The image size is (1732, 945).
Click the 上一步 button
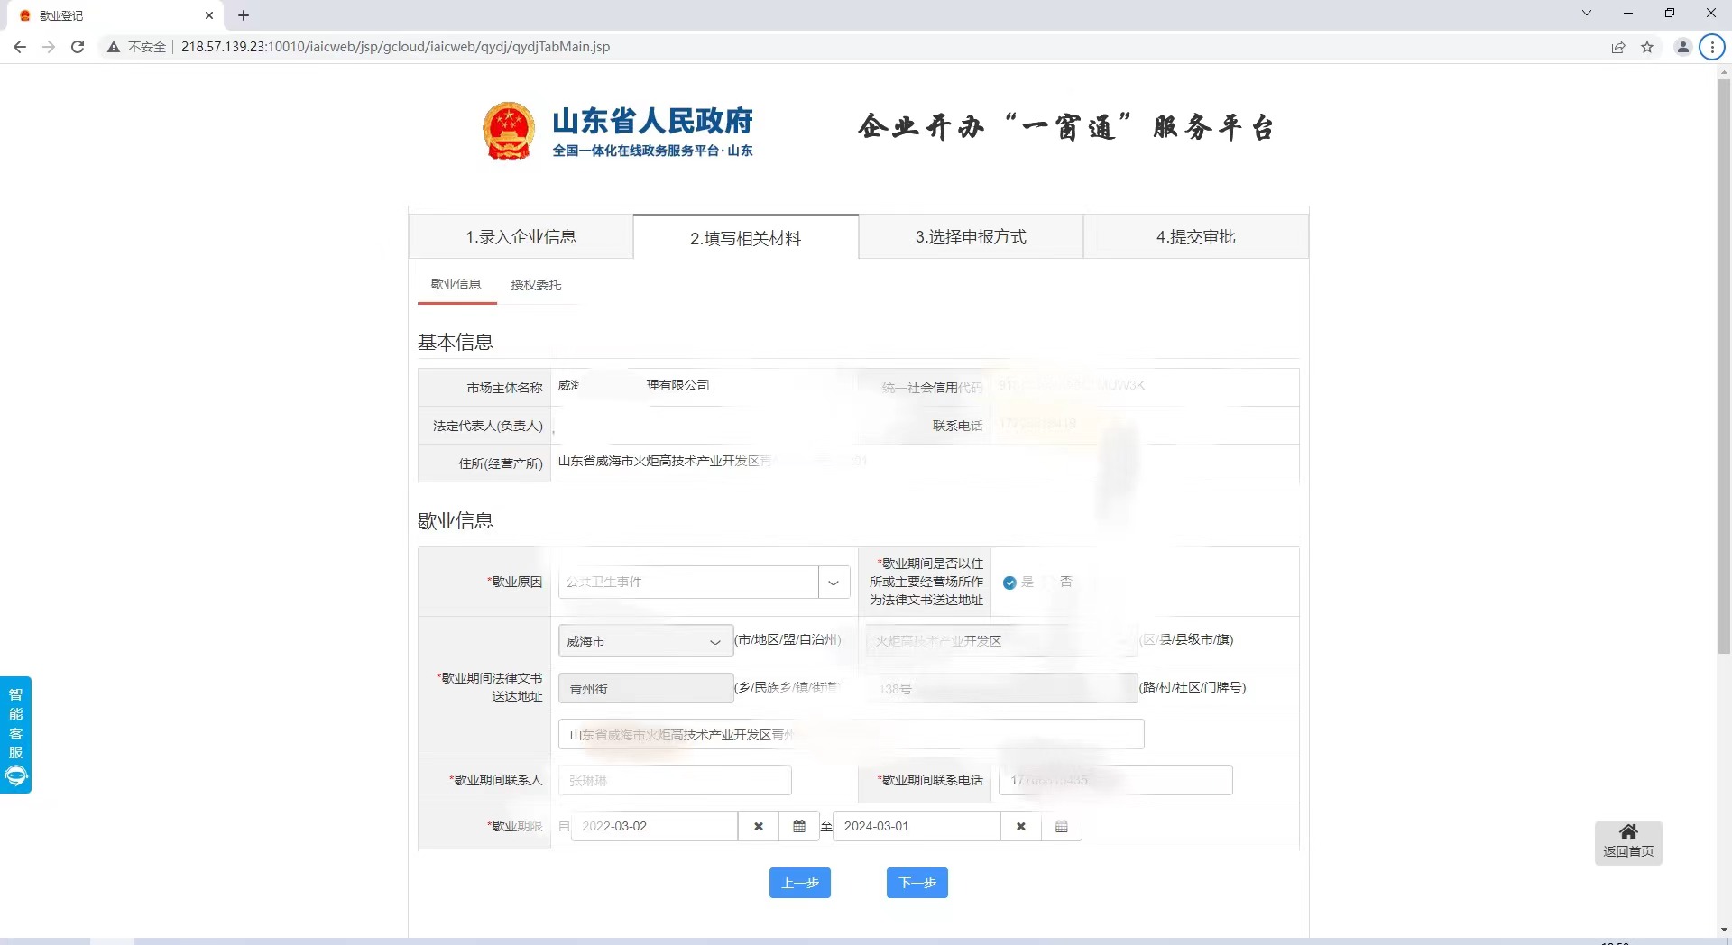(x=799, y=883)
